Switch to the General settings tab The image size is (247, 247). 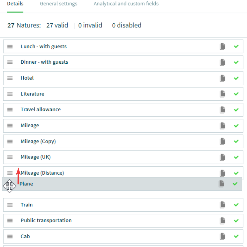click(x=58, y=4)
